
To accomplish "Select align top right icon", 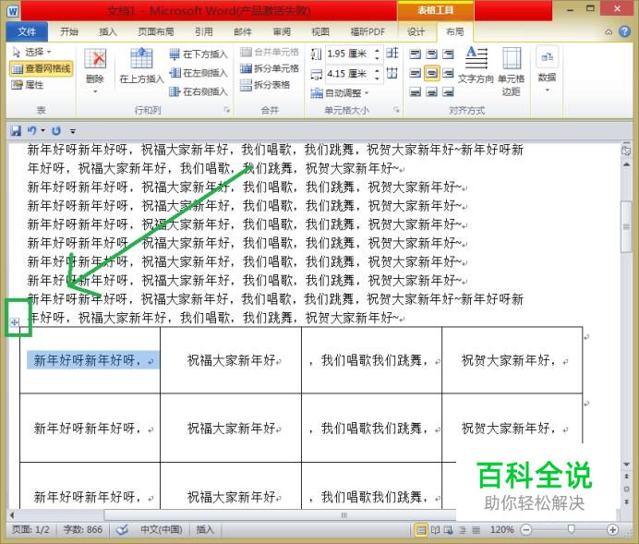I will (448, 54).
